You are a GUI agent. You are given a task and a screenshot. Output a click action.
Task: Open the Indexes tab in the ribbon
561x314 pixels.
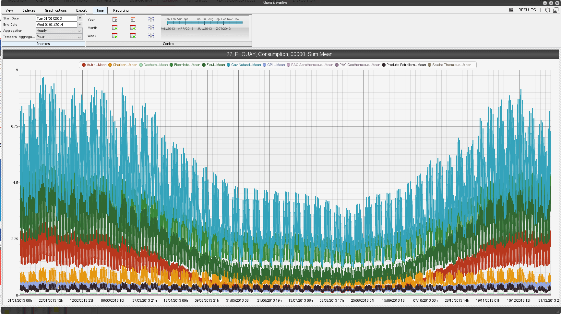pyautogui.click(x=29, y=10)
